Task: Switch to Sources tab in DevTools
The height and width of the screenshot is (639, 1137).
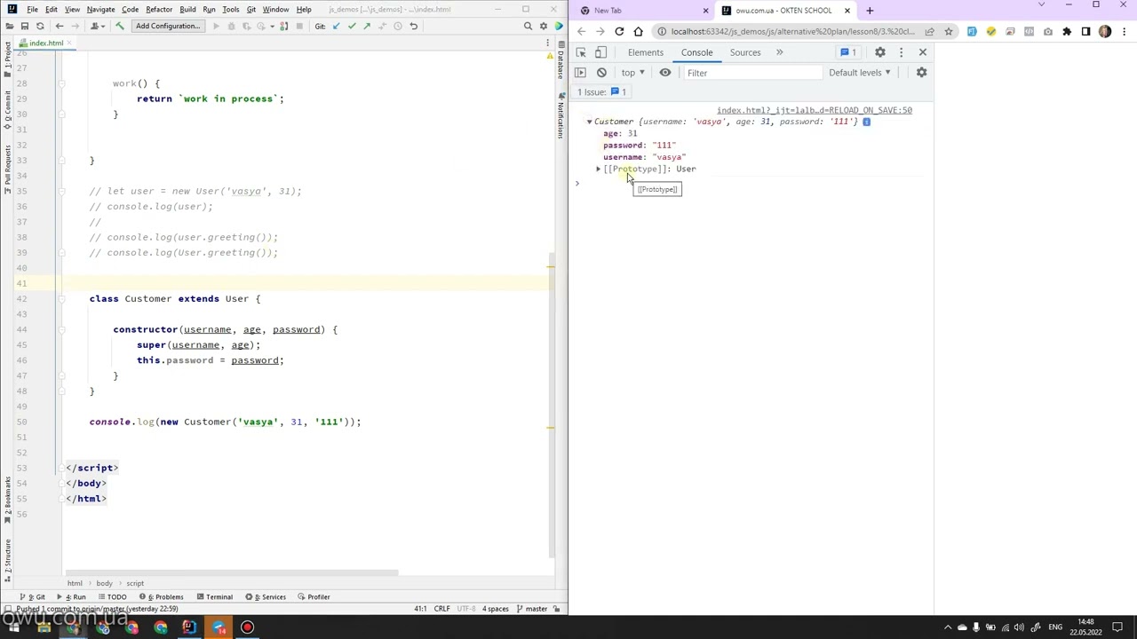Action: 745,52
